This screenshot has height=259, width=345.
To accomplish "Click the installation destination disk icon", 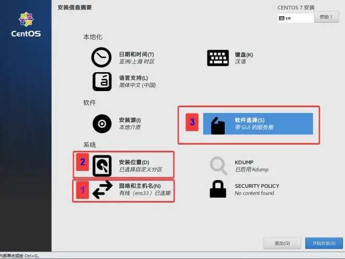I will (x=102, y=166).
